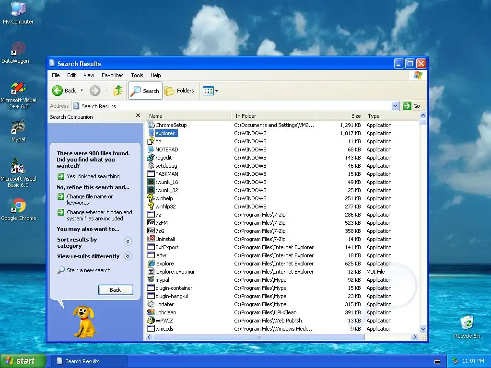Click Change whether hidden and system files are included
This screenshot has height=368, width=491.
point(95,215)
